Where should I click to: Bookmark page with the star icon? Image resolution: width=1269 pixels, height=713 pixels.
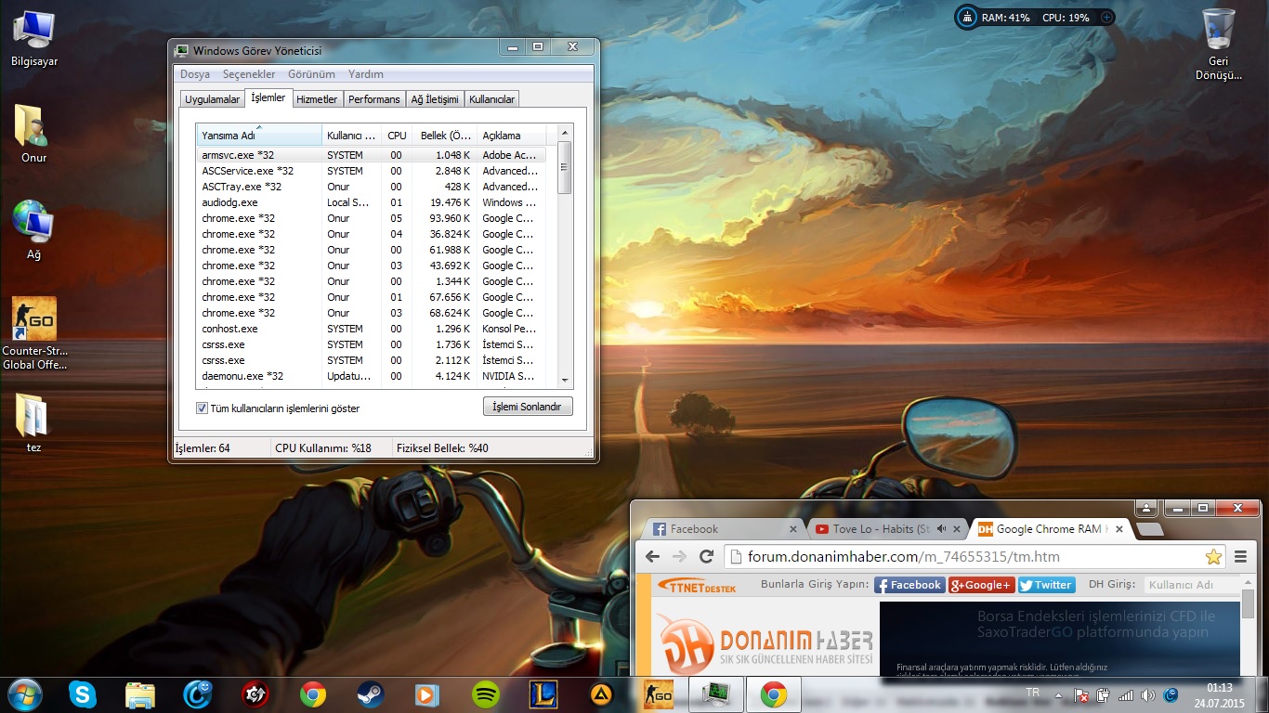[1213, 557]
